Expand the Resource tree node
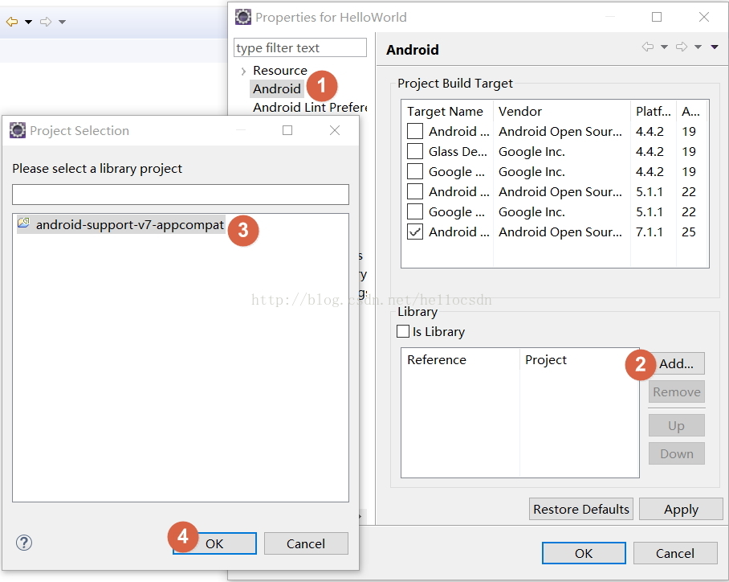 coord(243,72)
